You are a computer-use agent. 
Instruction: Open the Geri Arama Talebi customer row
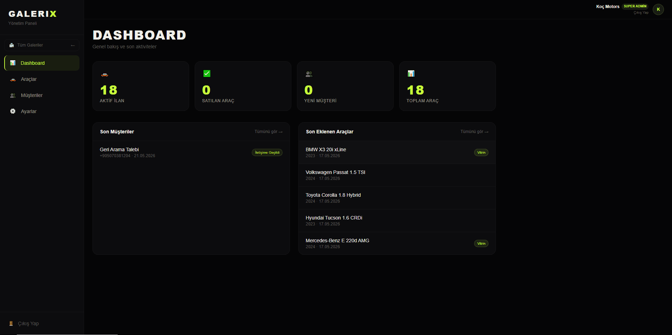[x=191, y=152]
